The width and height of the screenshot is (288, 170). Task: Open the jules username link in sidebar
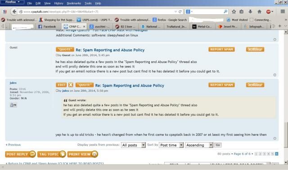[x=13, y=83]
